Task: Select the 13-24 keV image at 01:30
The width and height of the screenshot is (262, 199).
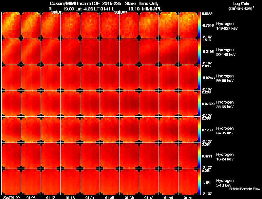Action: 110,156
